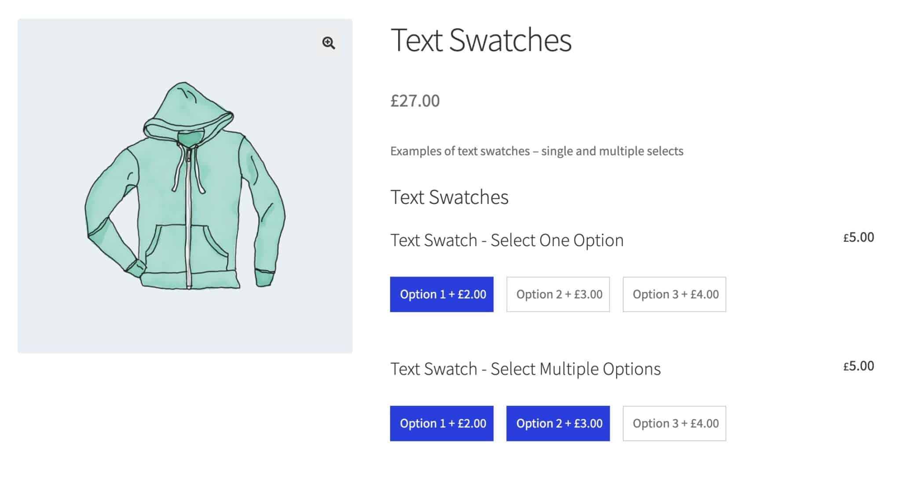Click the selected blue "Option 1 + £2.00" multi-select swatch
Screen dimensions: 901x477
point(442,423)
